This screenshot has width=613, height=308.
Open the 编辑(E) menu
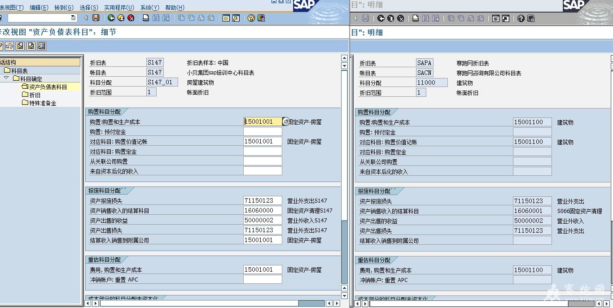pyautogui.click(x=39, y=8)
